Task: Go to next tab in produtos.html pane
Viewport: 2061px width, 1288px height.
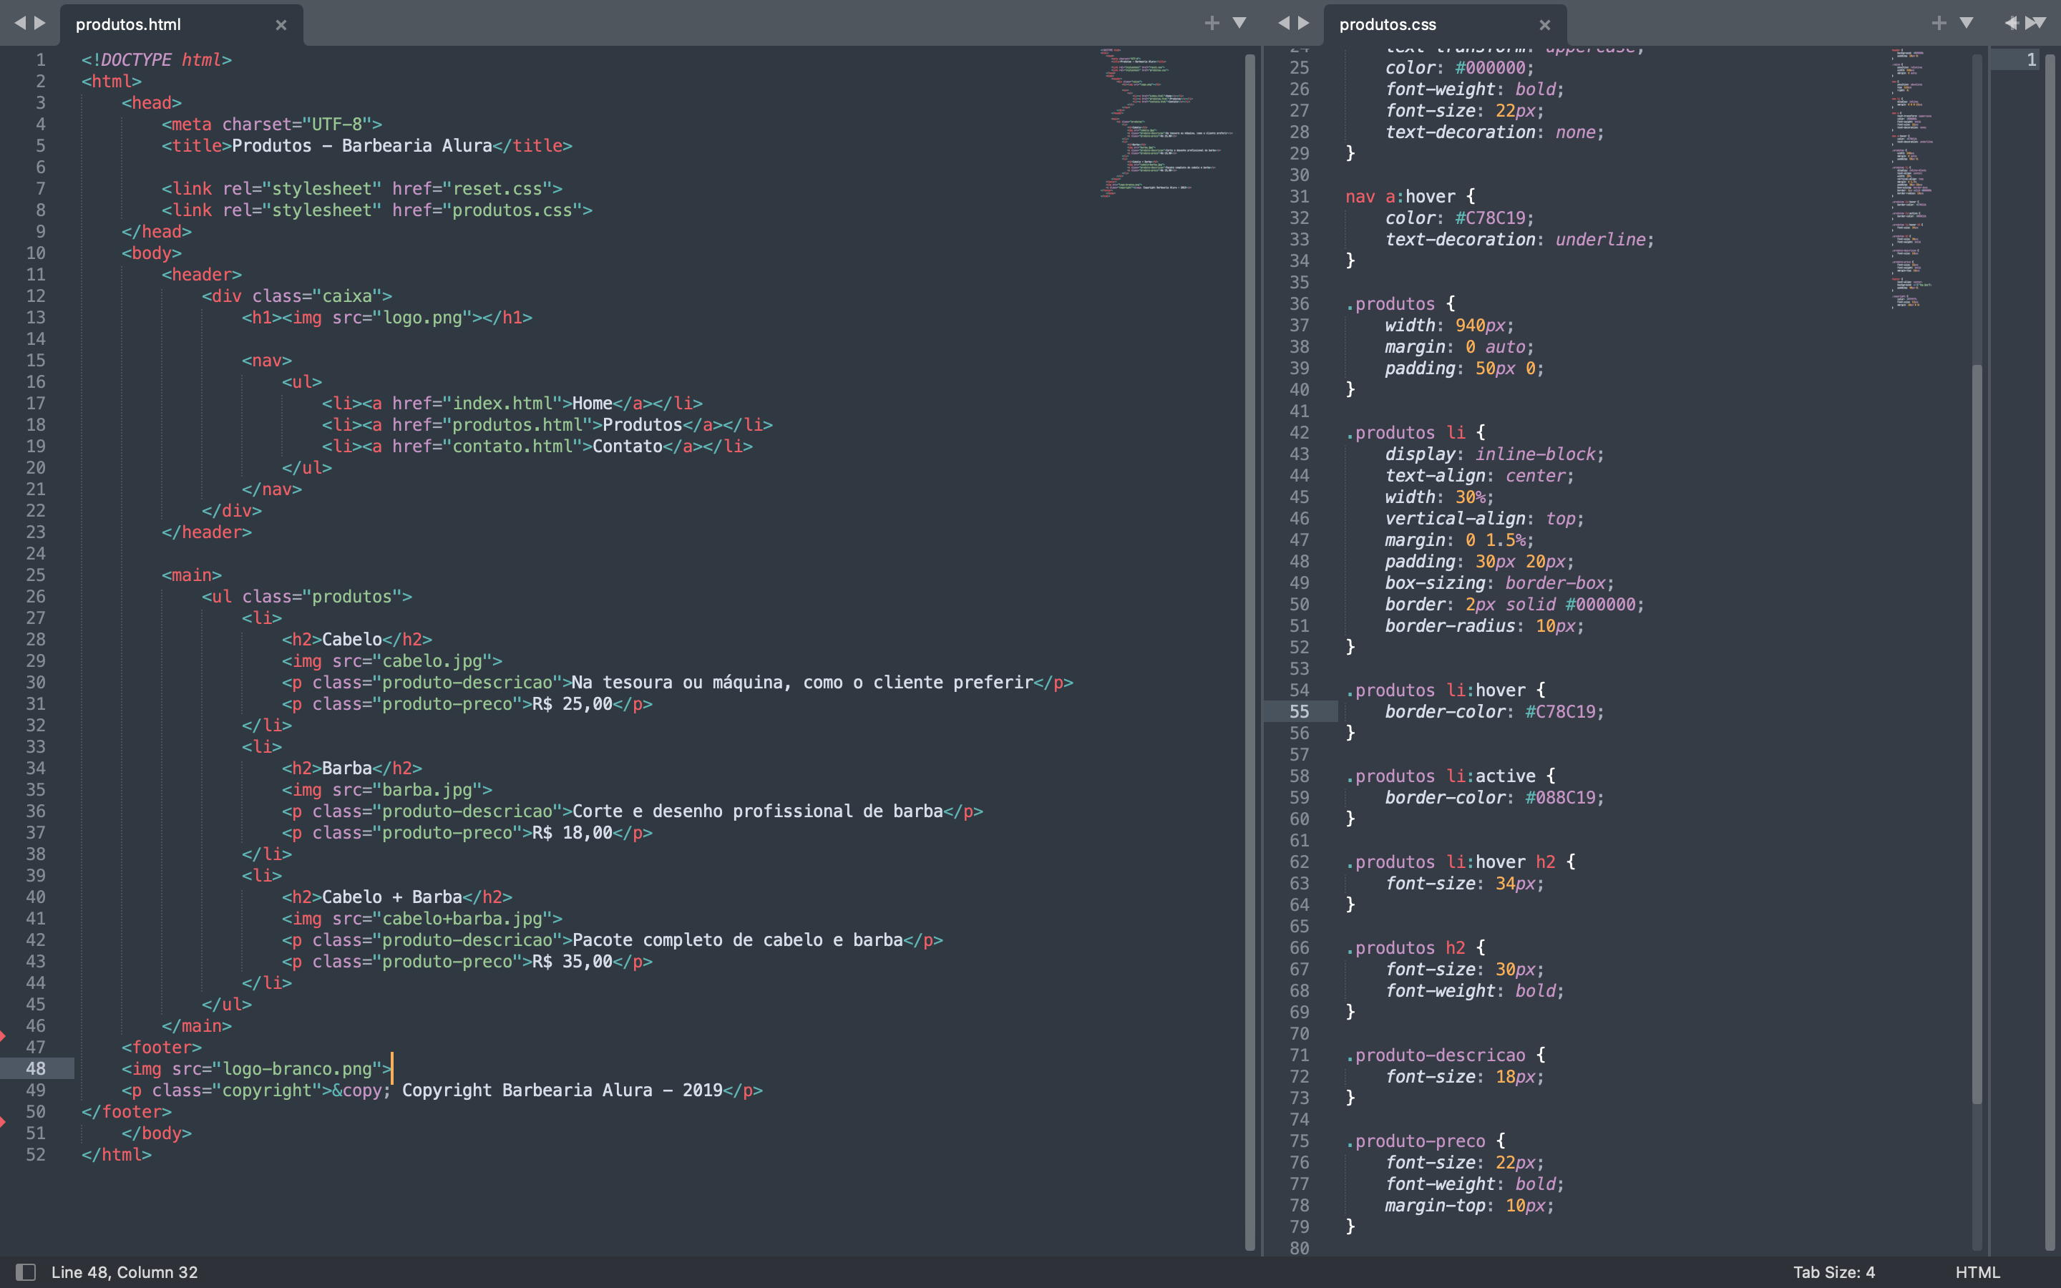Action: pyautogui.click(x=40, y=23)
